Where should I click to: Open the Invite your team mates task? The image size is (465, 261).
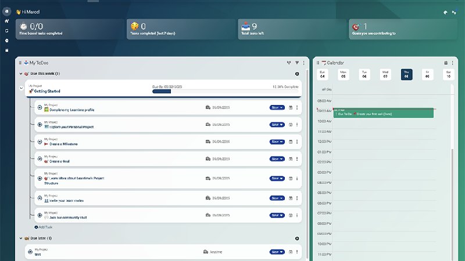click(x=66, y=201)
